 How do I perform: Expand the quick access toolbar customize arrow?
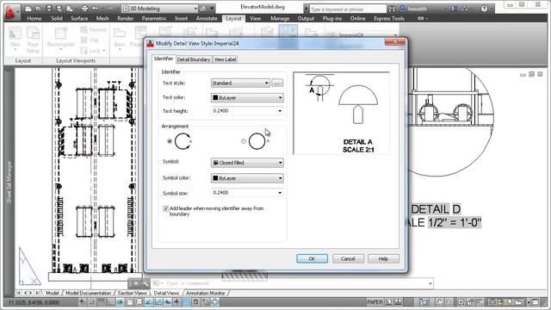pyautogui.click(x=213, y=9)
